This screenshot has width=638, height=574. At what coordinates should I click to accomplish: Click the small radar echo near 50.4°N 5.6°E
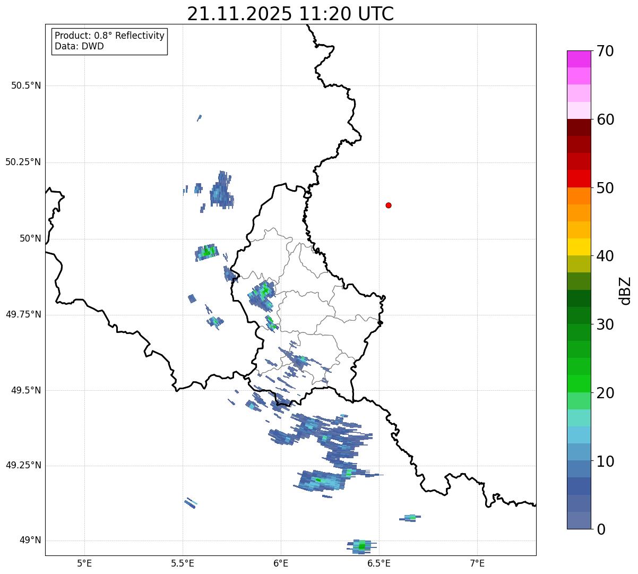coord(199,118)
